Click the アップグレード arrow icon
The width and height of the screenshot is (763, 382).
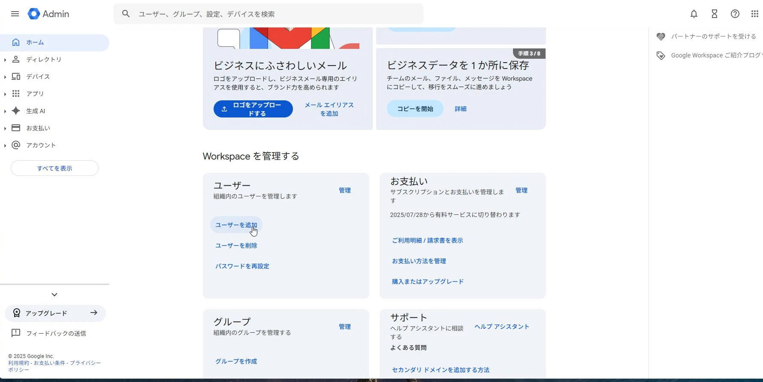94,313
